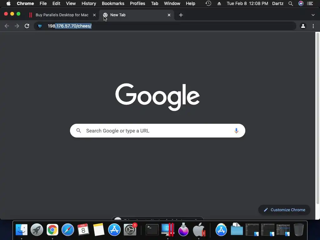This screenshot has width=320, height=240.
Task: Open the History menu
Action: (89, 3)
